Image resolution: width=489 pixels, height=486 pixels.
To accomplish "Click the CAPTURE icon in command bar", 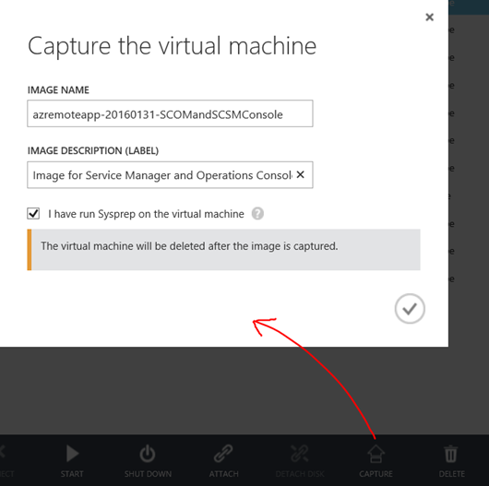I will (x=376, y=454).
